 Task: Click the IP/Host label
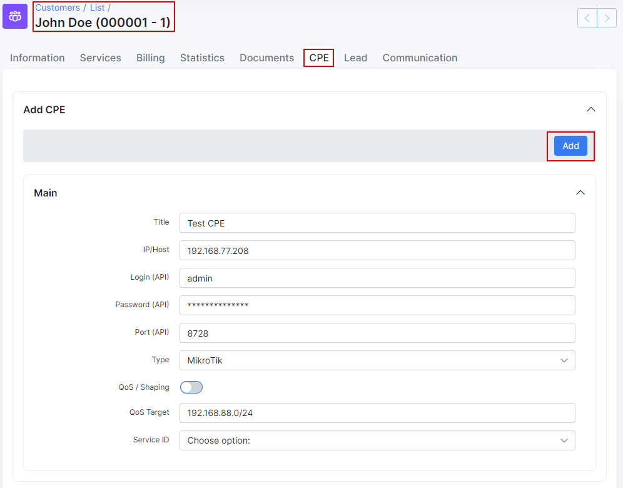[156, 250]
